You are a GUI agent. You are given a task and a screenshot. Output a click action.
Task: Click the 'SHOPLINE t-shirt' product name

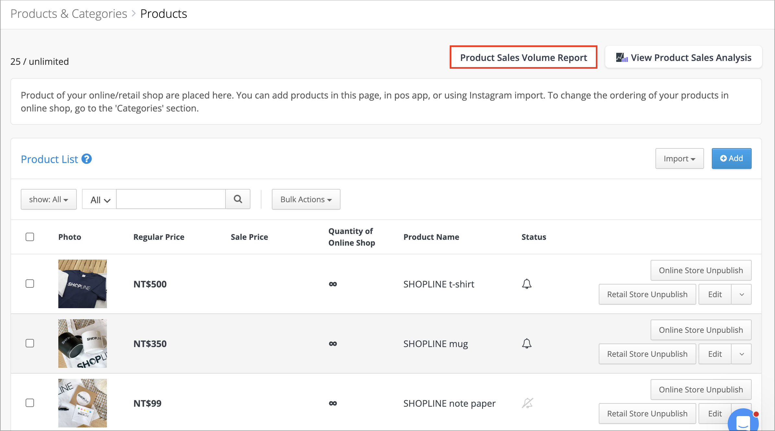[439, 284]
